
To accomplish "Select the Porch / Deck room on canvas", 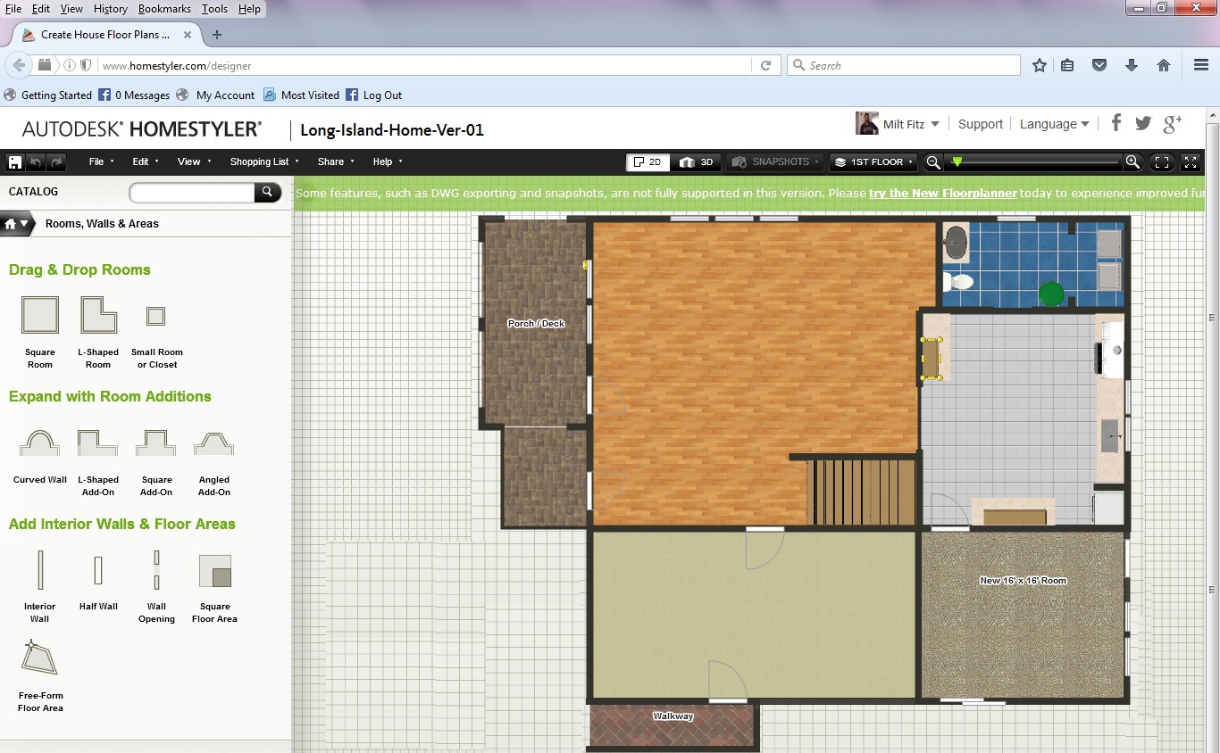I will point(536,323).
